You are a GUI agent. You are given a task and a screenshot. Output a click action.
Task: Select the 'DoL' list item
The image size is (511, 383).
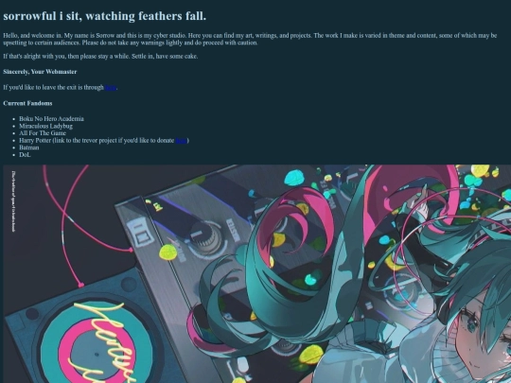click(x=25, y=155)
